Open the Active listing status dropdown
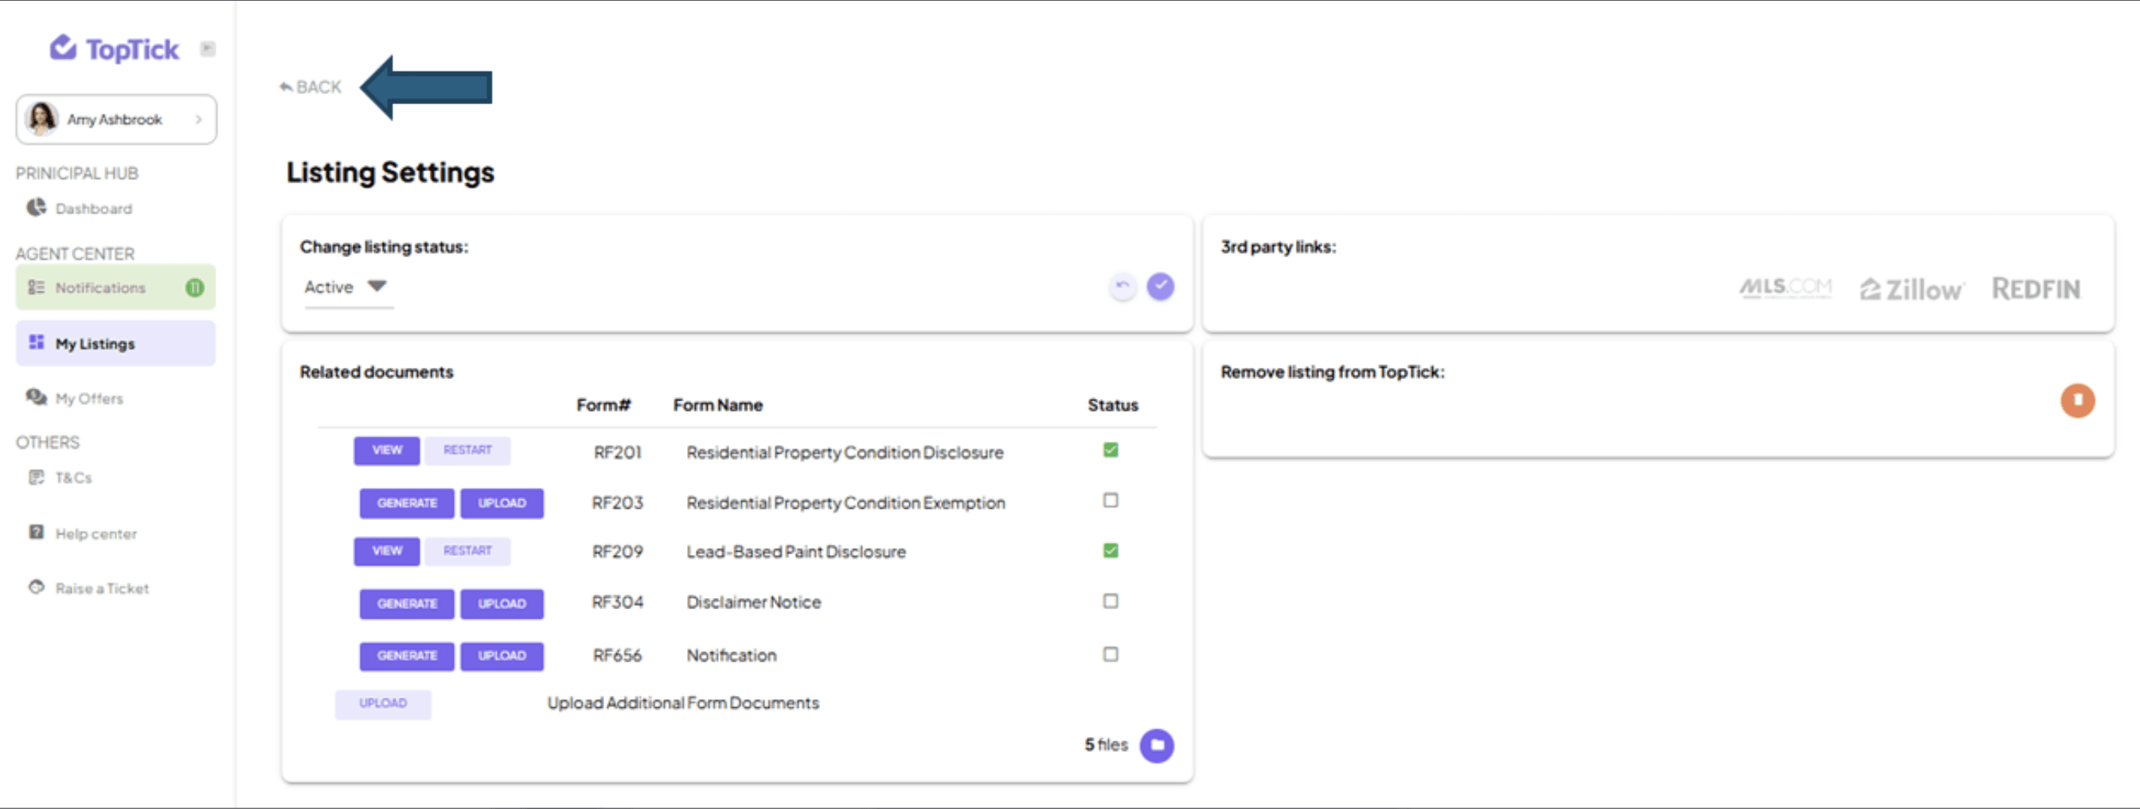This screenshot has height=809, width=2140. (347, 287)
